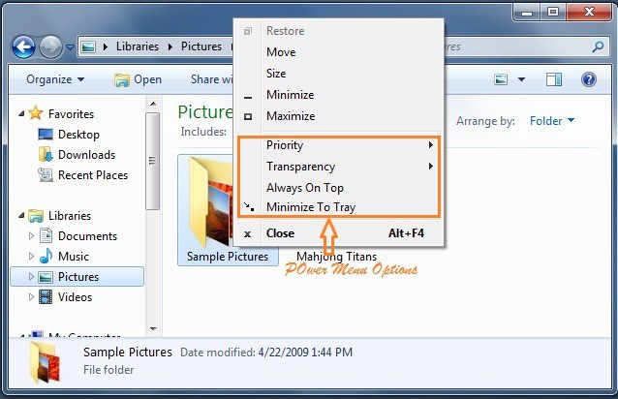
Task: Click the change view icon
Action: (x=501, y=79)
